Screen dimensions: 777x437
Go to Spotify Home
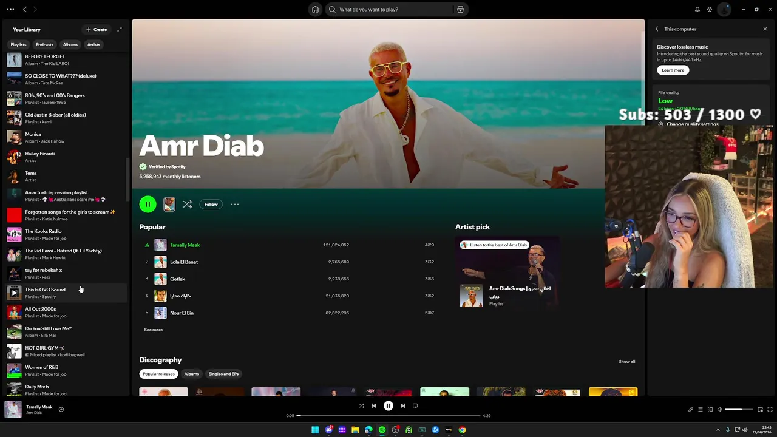pyautogui.click(x=315, y=9)
